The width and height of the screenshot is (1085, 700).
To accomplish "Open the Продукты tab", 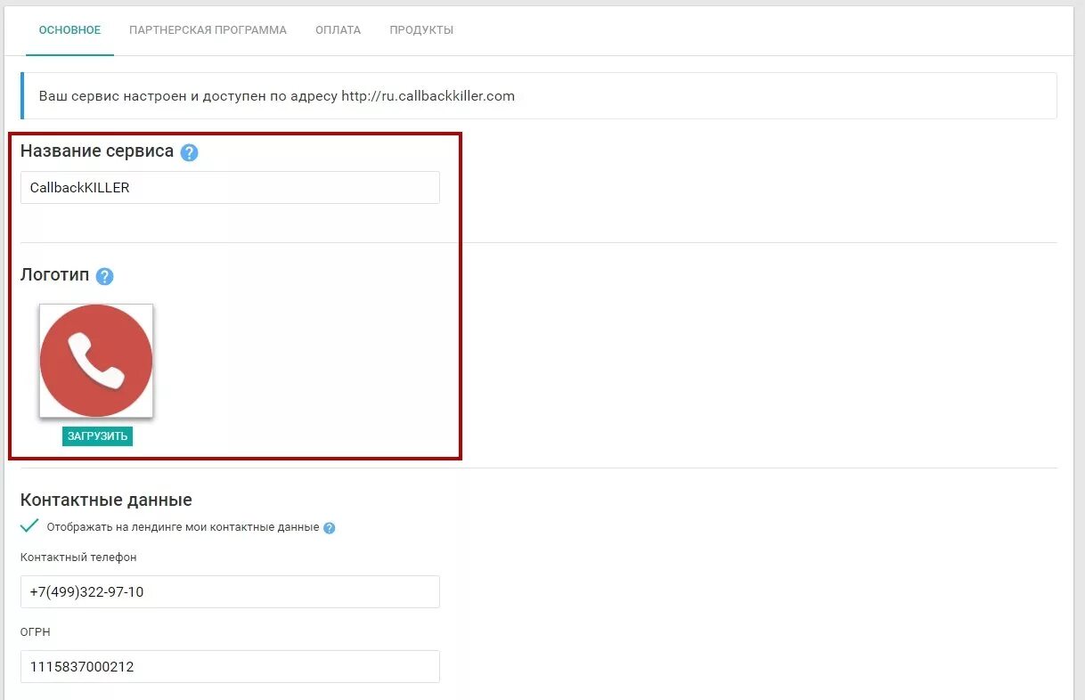I will 421,30.
